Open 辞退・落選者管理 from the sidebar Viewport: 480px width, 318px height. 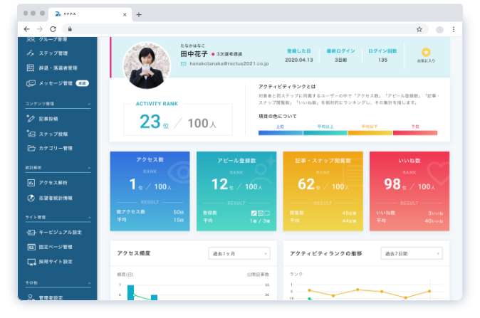[x=58, y=68]
